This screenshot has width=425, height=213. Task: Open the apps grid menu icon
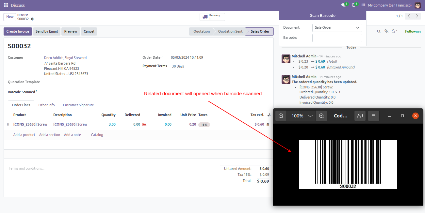[6, 5]
